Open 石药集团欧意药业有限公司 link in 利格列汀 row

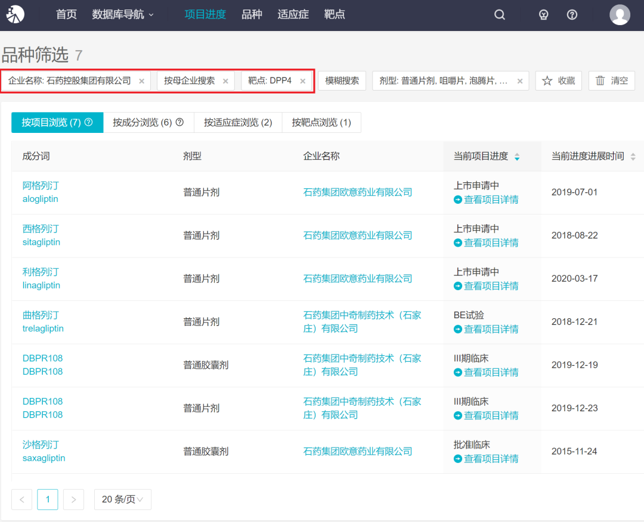[358, 279]
